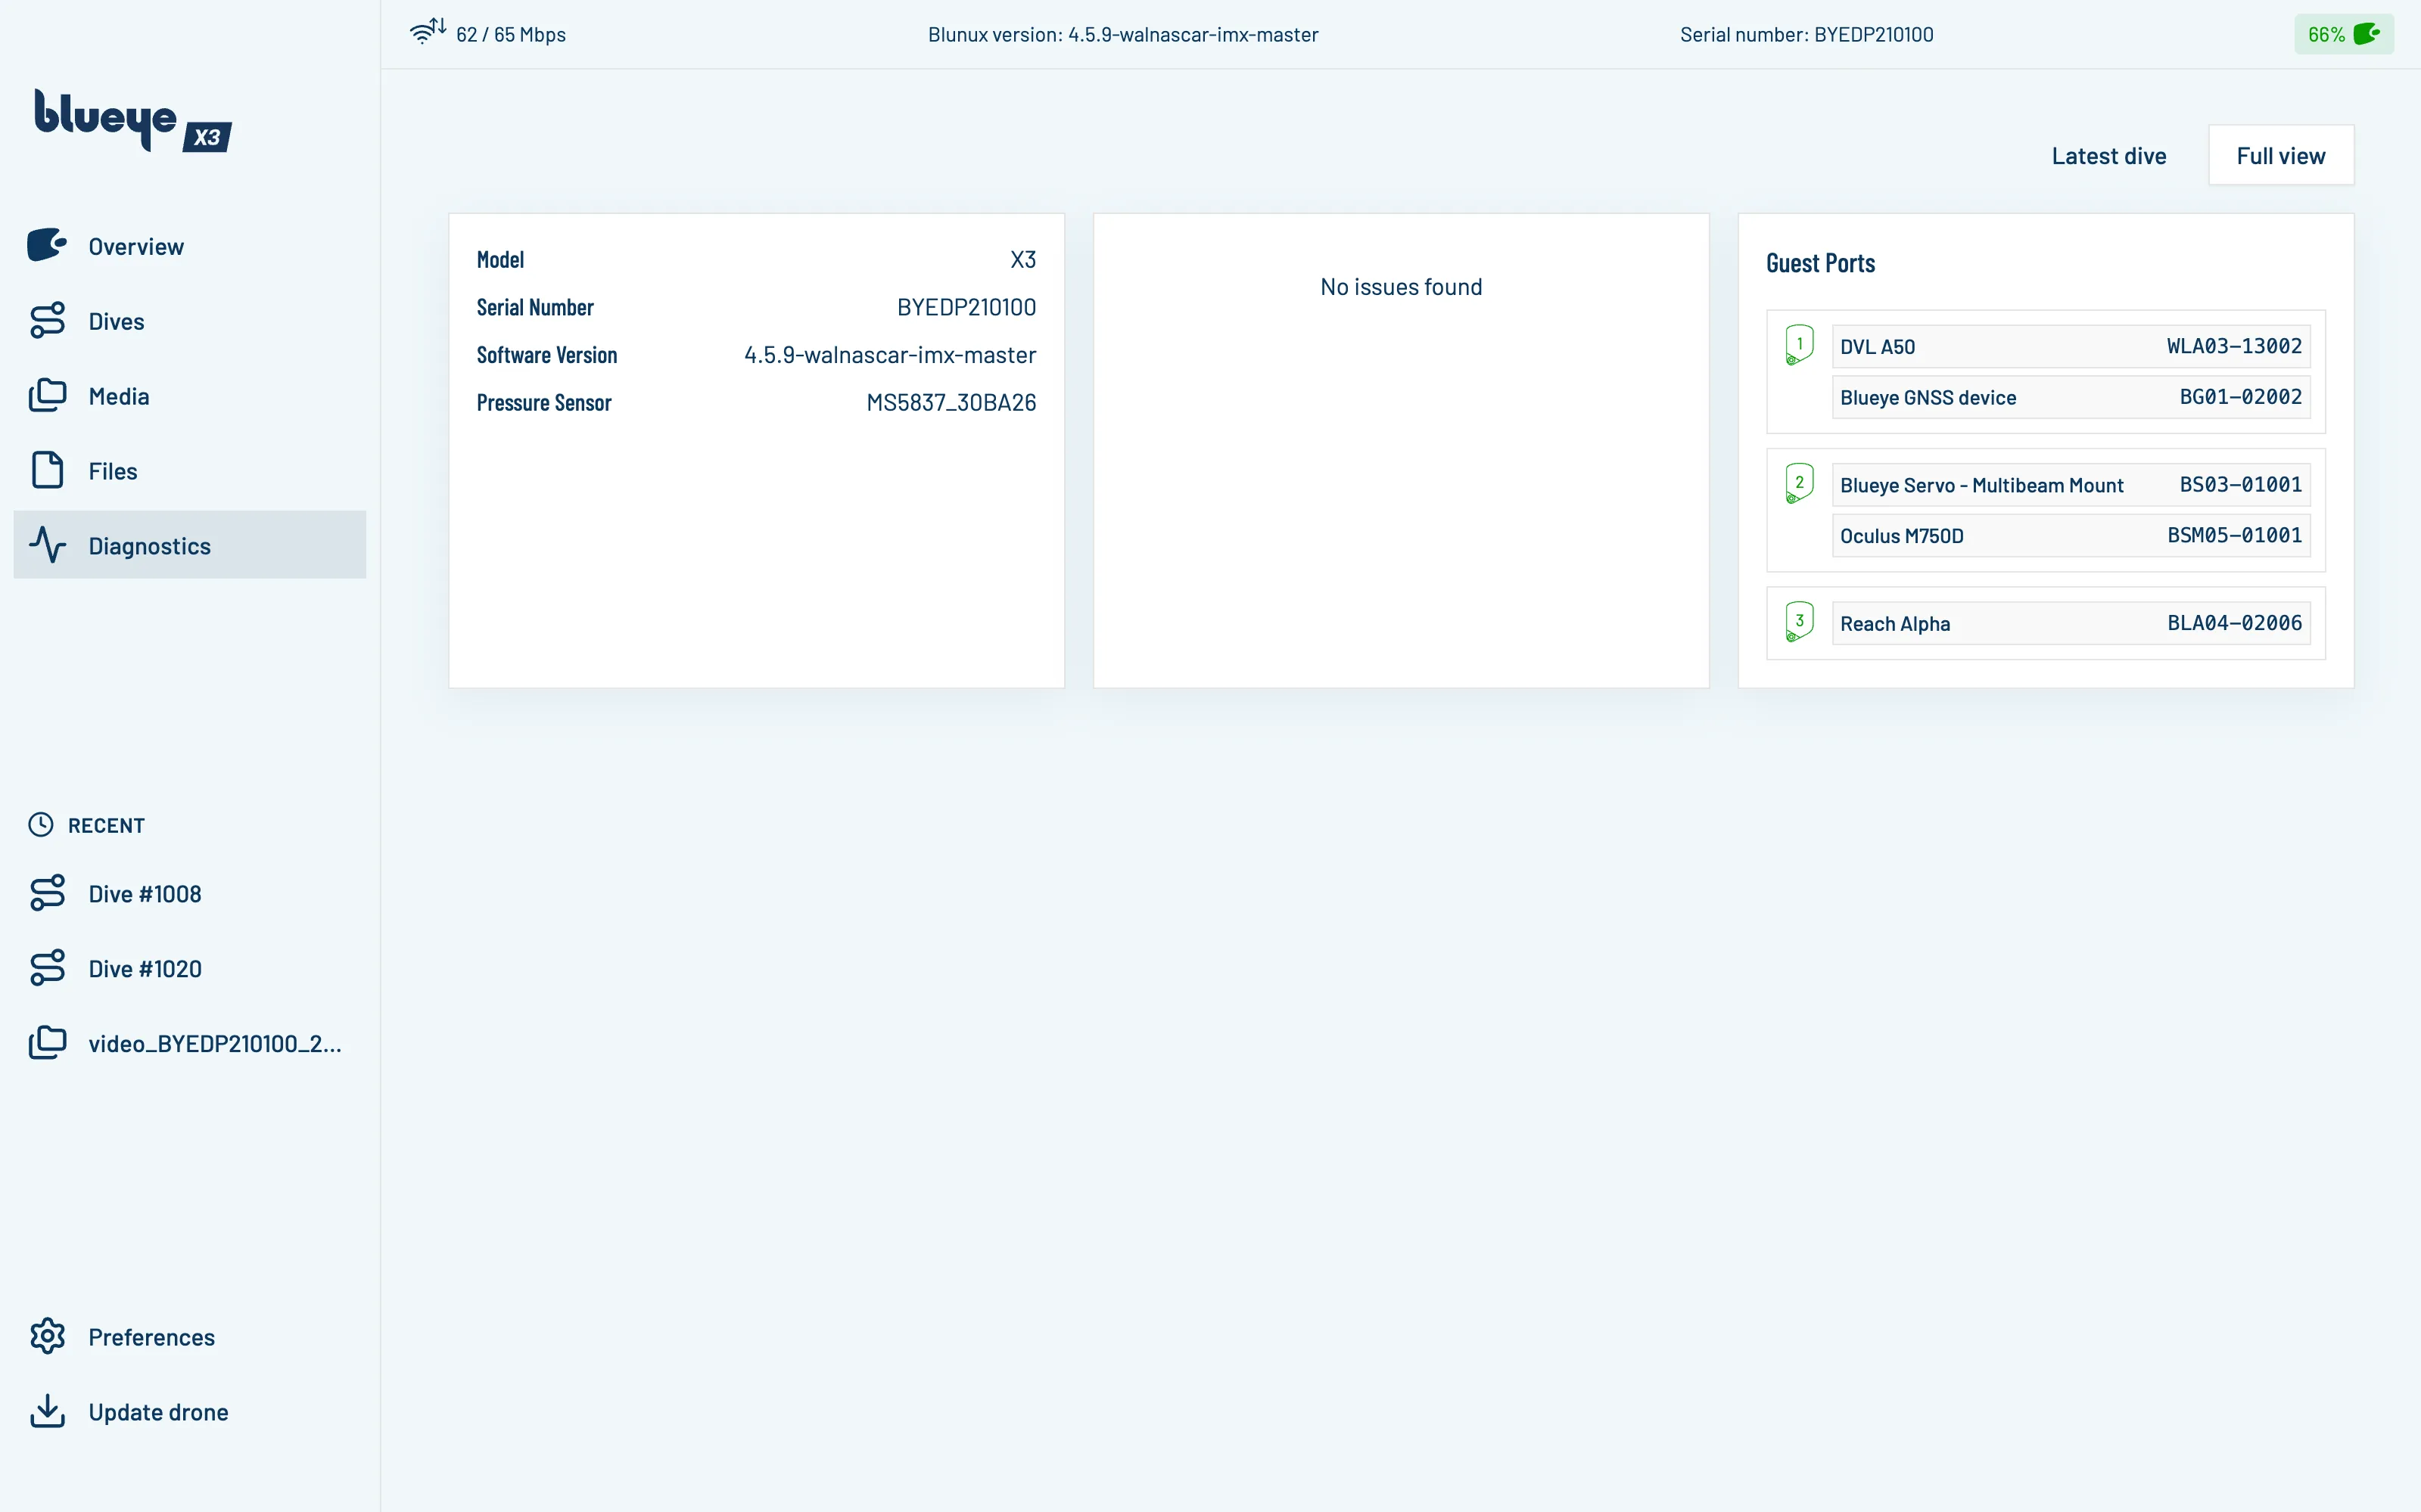2421x1512 pixels.
Task: Click the Pressure Sensor label
Action: (543, 403)
